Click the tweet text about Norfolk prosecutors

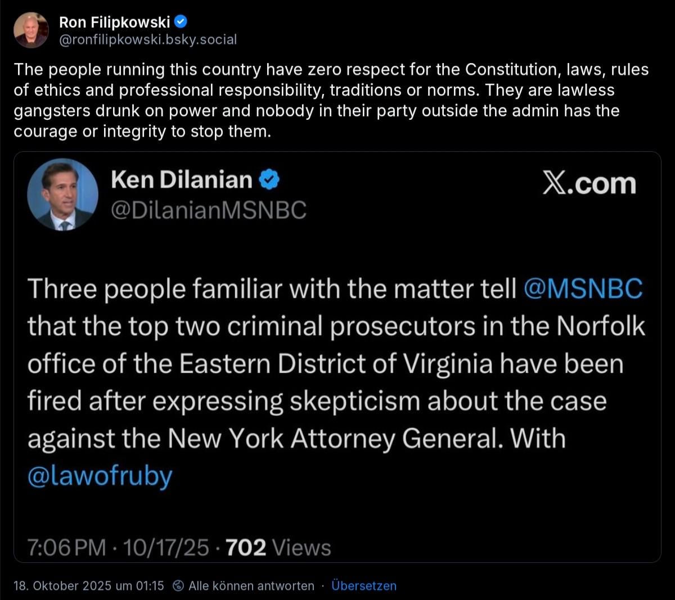pos(325,364)
